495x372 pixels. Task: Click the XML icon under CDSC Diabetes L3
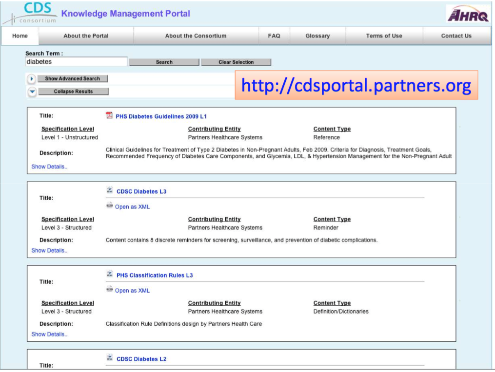tap(110, 205)
